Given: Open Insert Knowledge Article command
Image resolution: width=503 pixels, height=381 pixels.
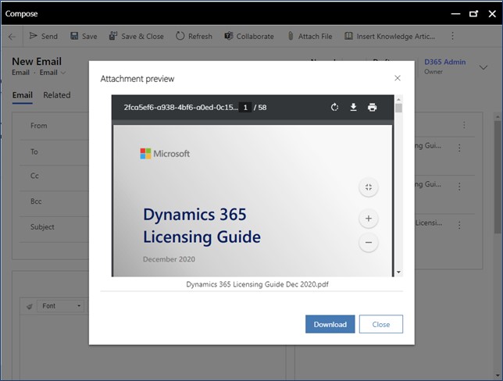Looking at the screenshot, I should [x=390, y=36].
